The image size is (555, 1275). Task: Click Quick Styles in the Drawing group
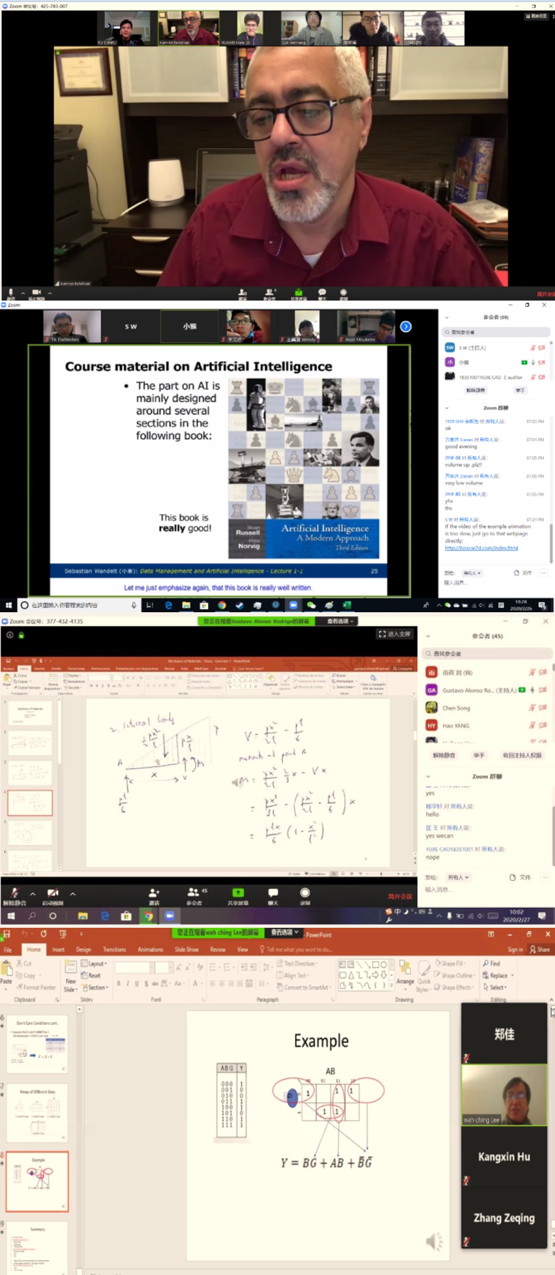pyautogui.click(x=424, y=977)
